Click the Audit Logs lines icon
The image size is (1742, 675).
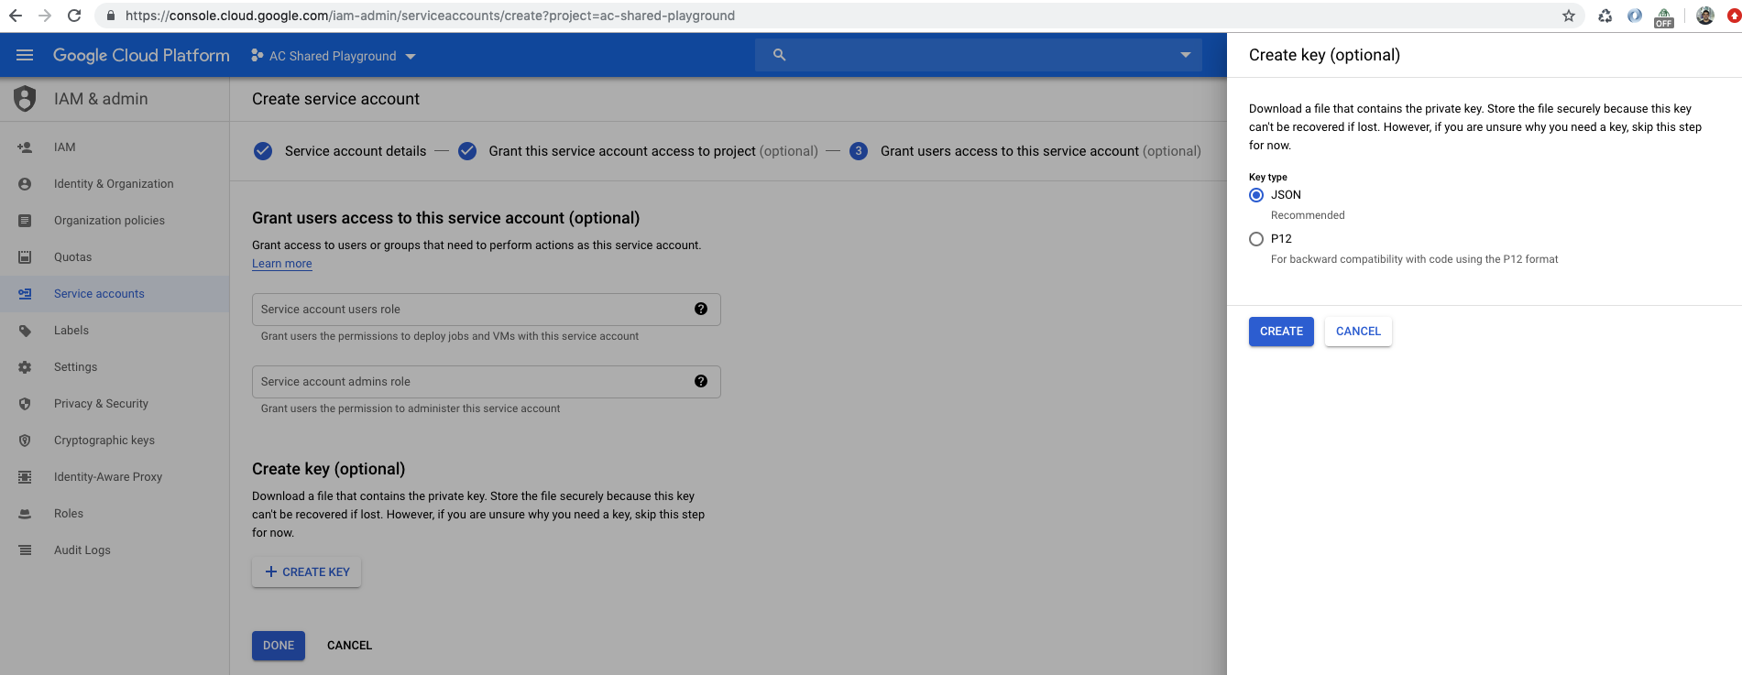[25, 550]
